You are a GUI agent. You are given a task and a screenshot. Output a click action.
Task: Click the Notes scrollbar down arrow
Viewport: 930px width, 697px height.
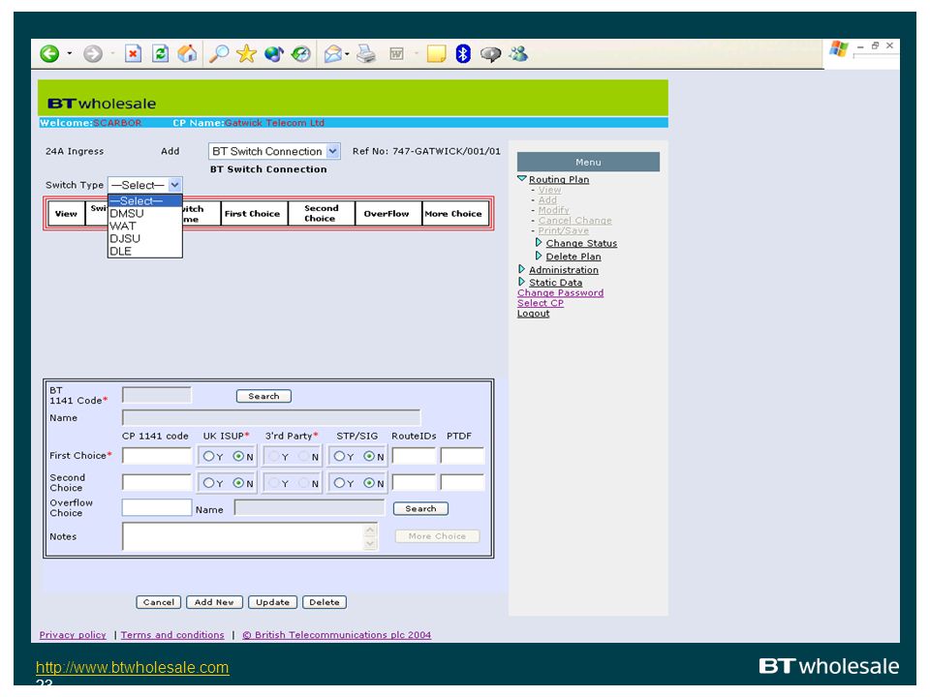click(x=371, y=544)
